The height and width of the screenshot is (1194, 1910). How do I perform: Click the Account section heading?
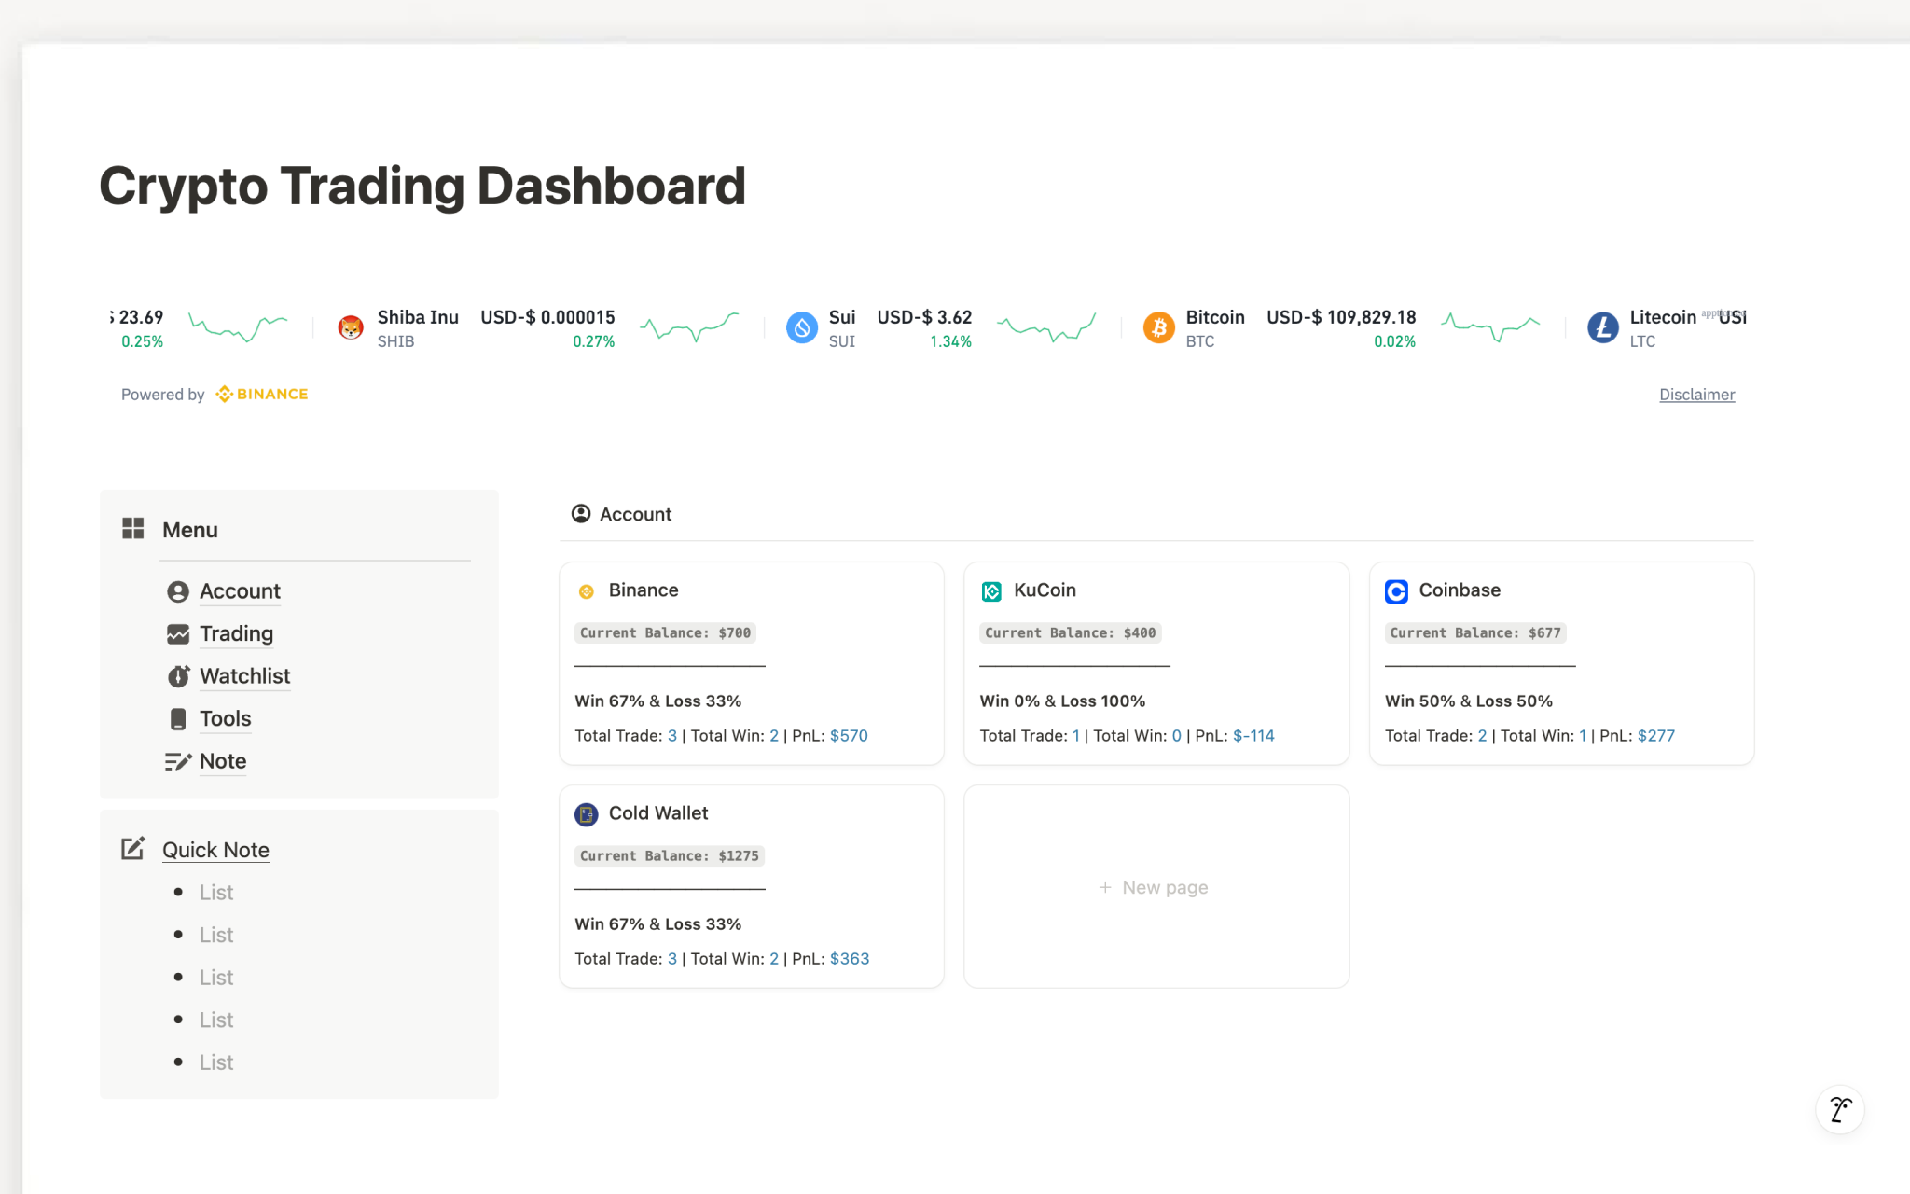pyautogui.click(x=635, y=514)
